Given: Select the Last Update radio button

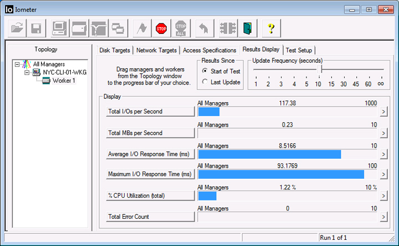Looking at the screenshot, I should [205, 82].
